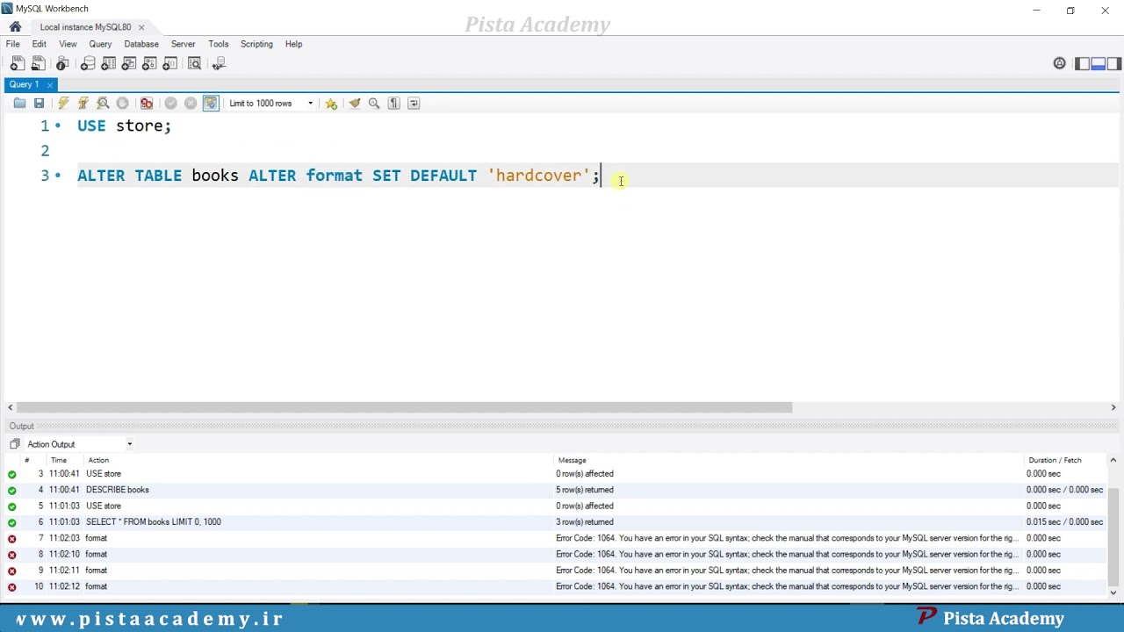
Task: Create a new schema icon
Action: click(88, 63)
